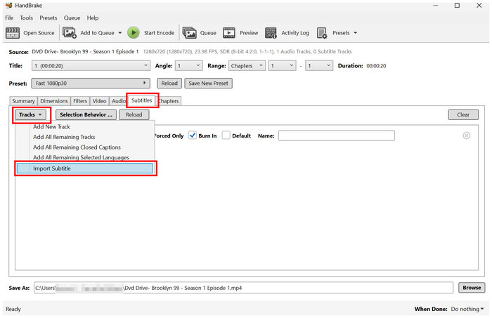Select the Subtitles tab
The width and height of the screenshot is (492, 318).
pyautogui.click(x=141, y=100)
